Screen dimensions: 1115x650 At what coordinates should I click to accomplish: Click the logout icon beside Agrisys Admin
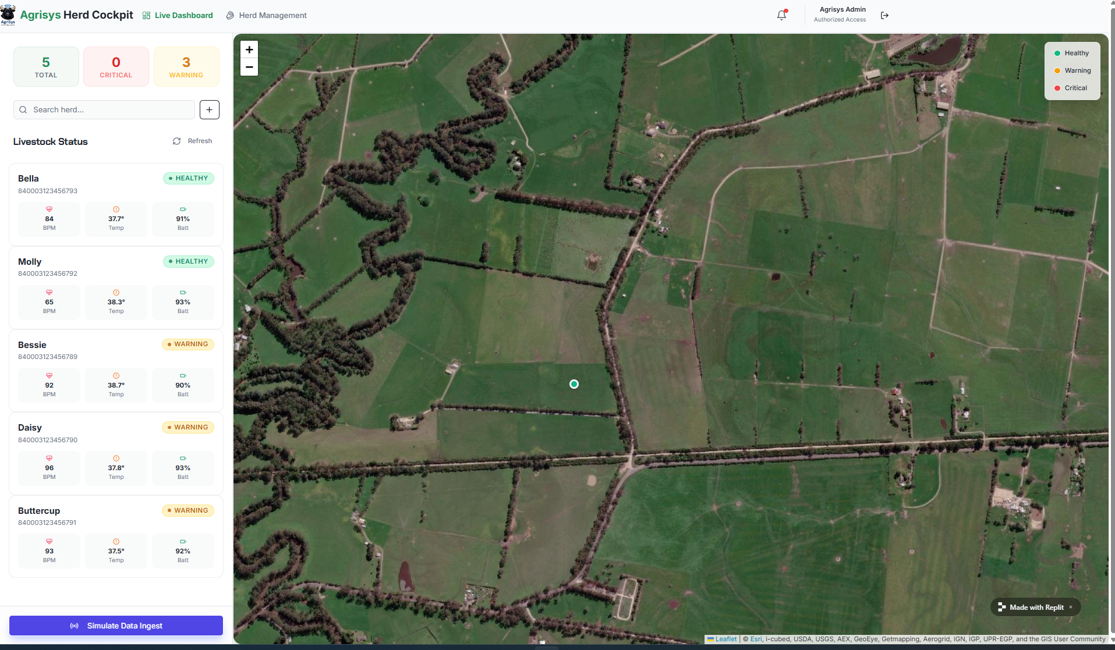pos(884,15)
